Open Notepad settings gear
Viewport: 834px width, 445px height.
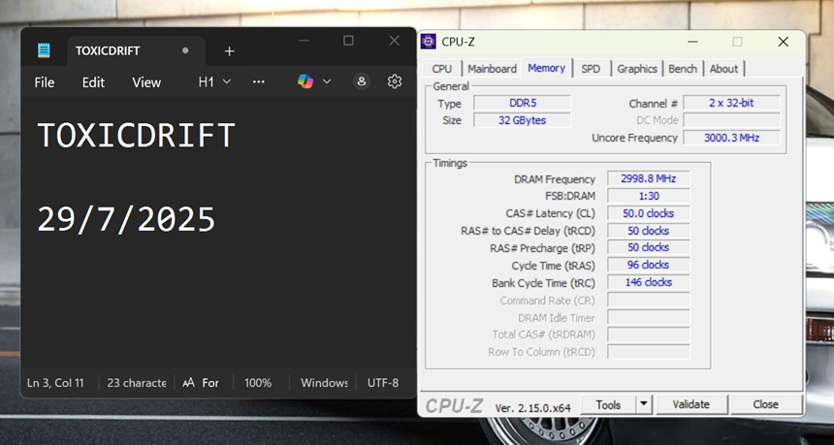click(394, 81)
